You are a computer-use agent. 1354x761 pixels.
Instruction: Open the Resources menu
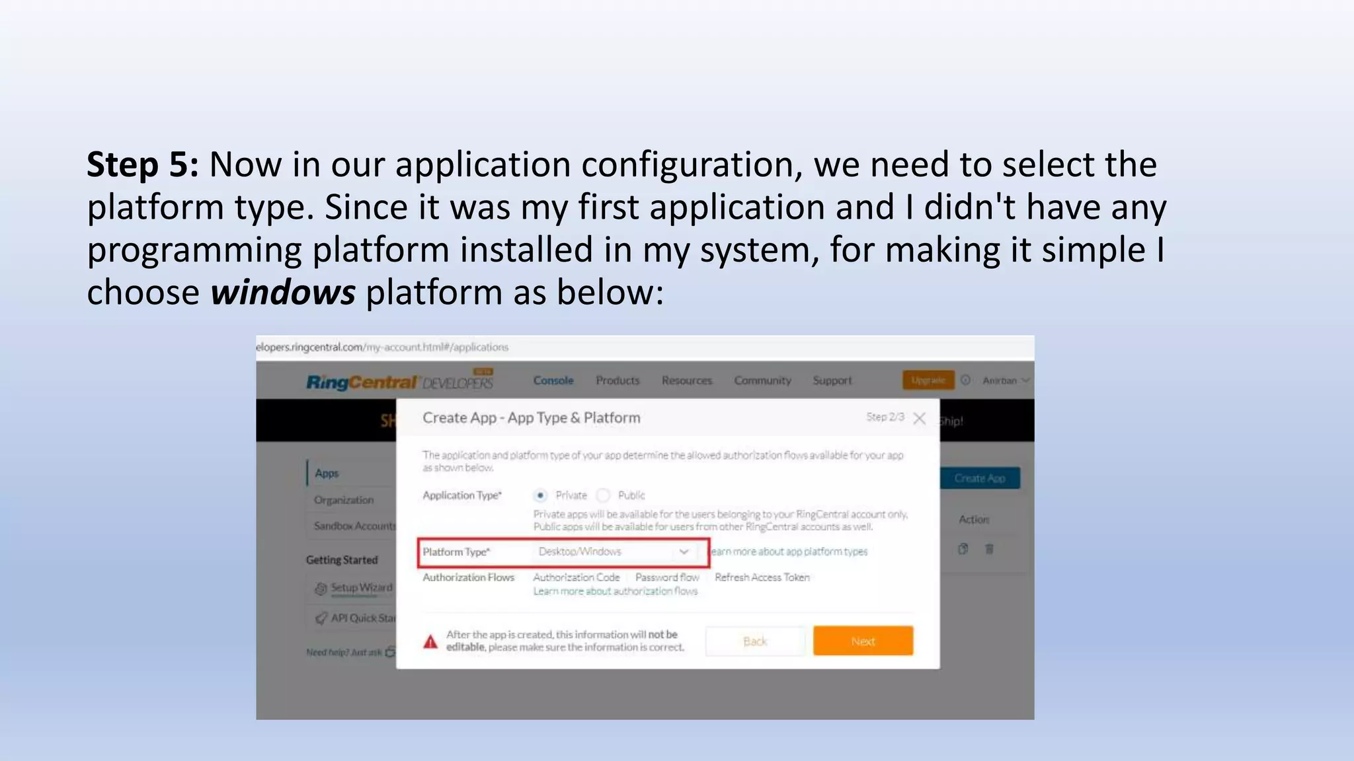tap(687, 380)
